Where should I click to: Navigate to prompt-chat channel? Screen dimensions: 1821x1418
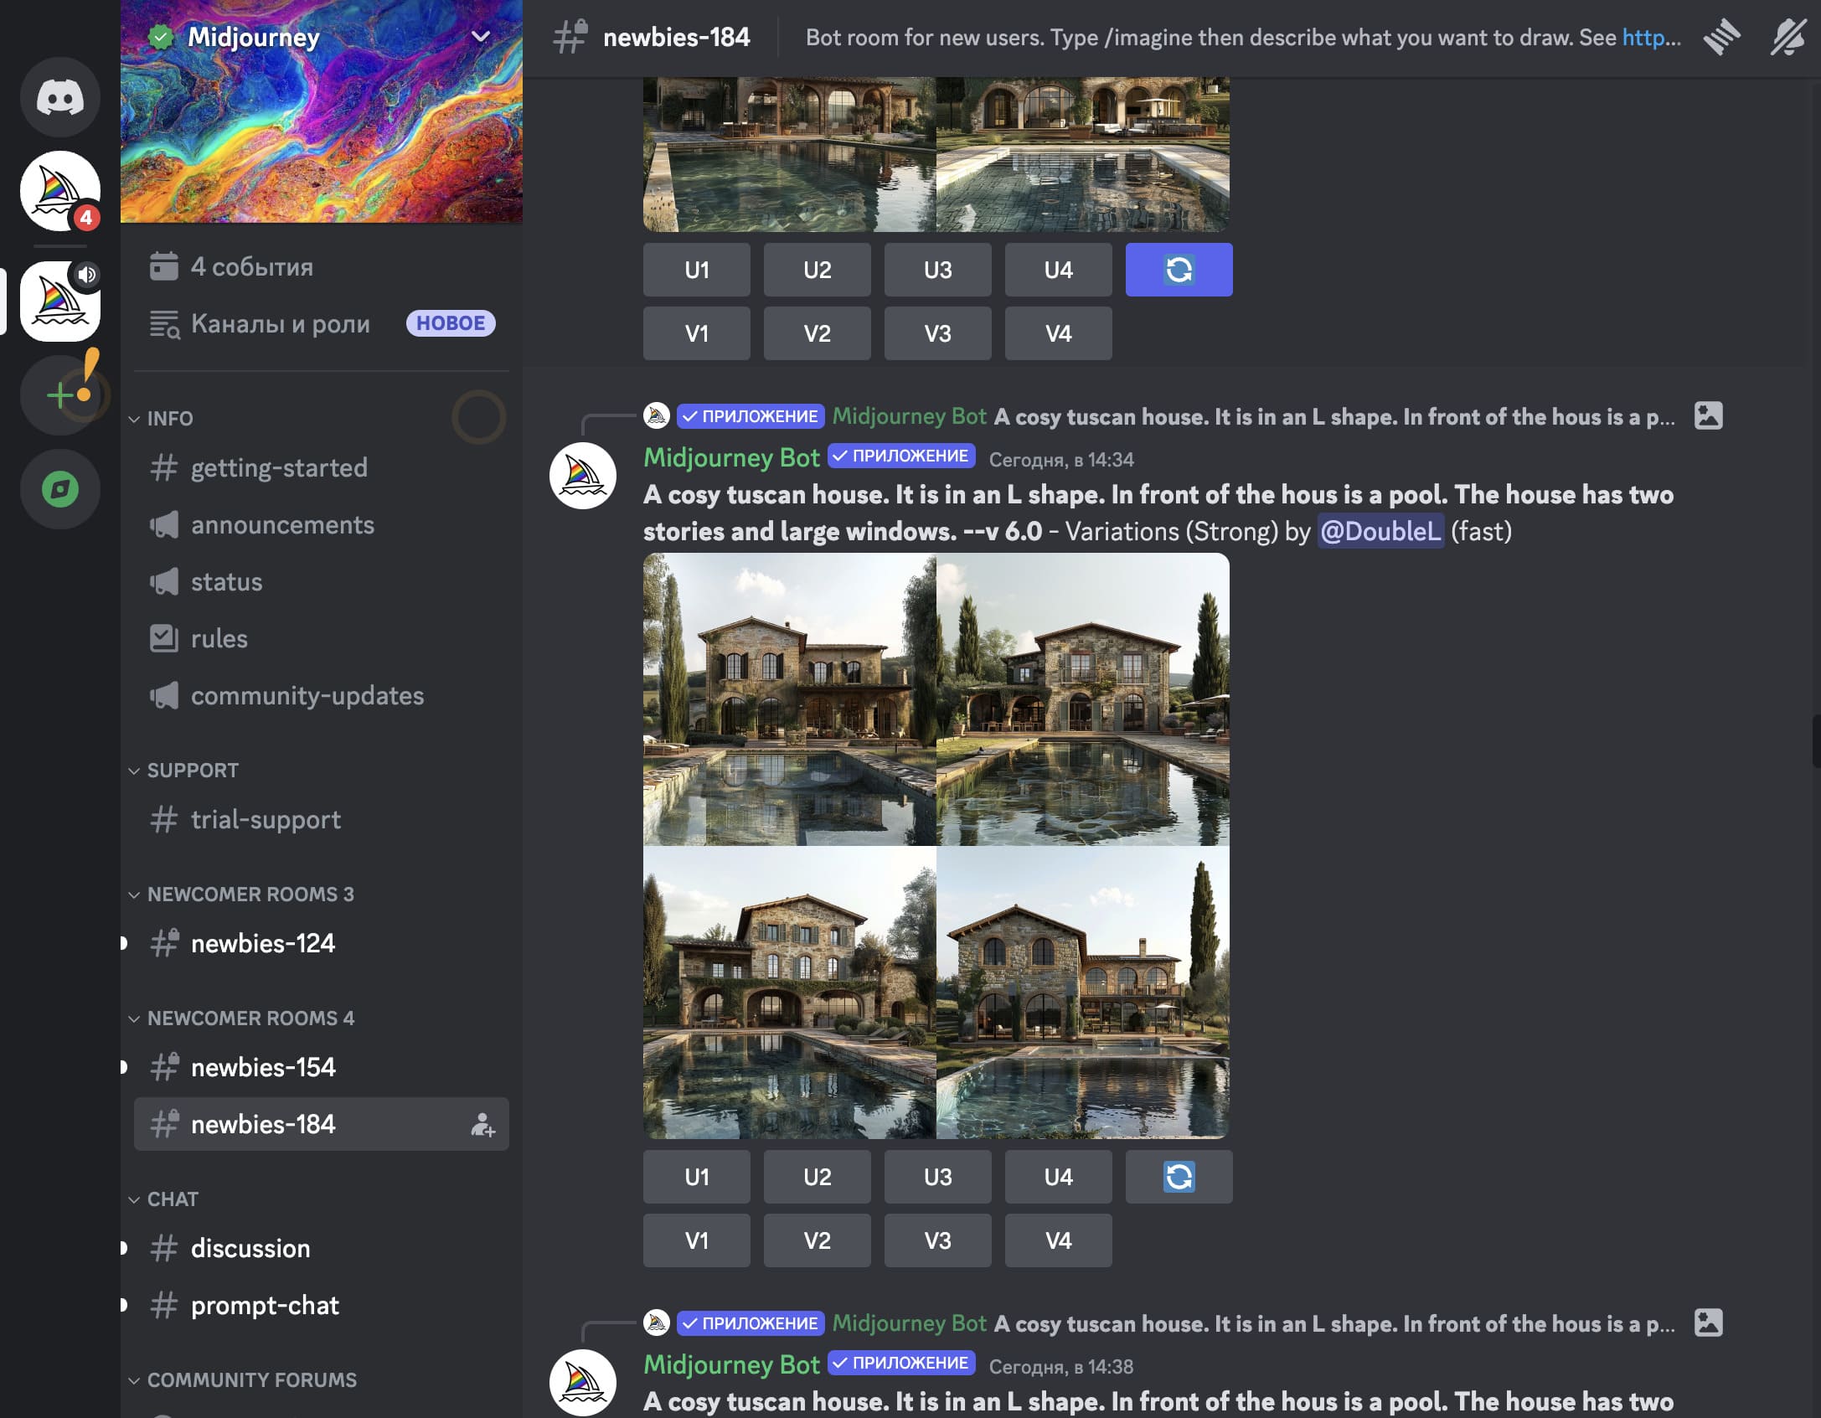click(x=265, y=1304)
